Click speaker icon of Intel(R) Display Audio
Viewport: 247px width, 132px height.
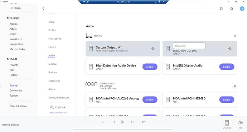(x=168, y=67)
